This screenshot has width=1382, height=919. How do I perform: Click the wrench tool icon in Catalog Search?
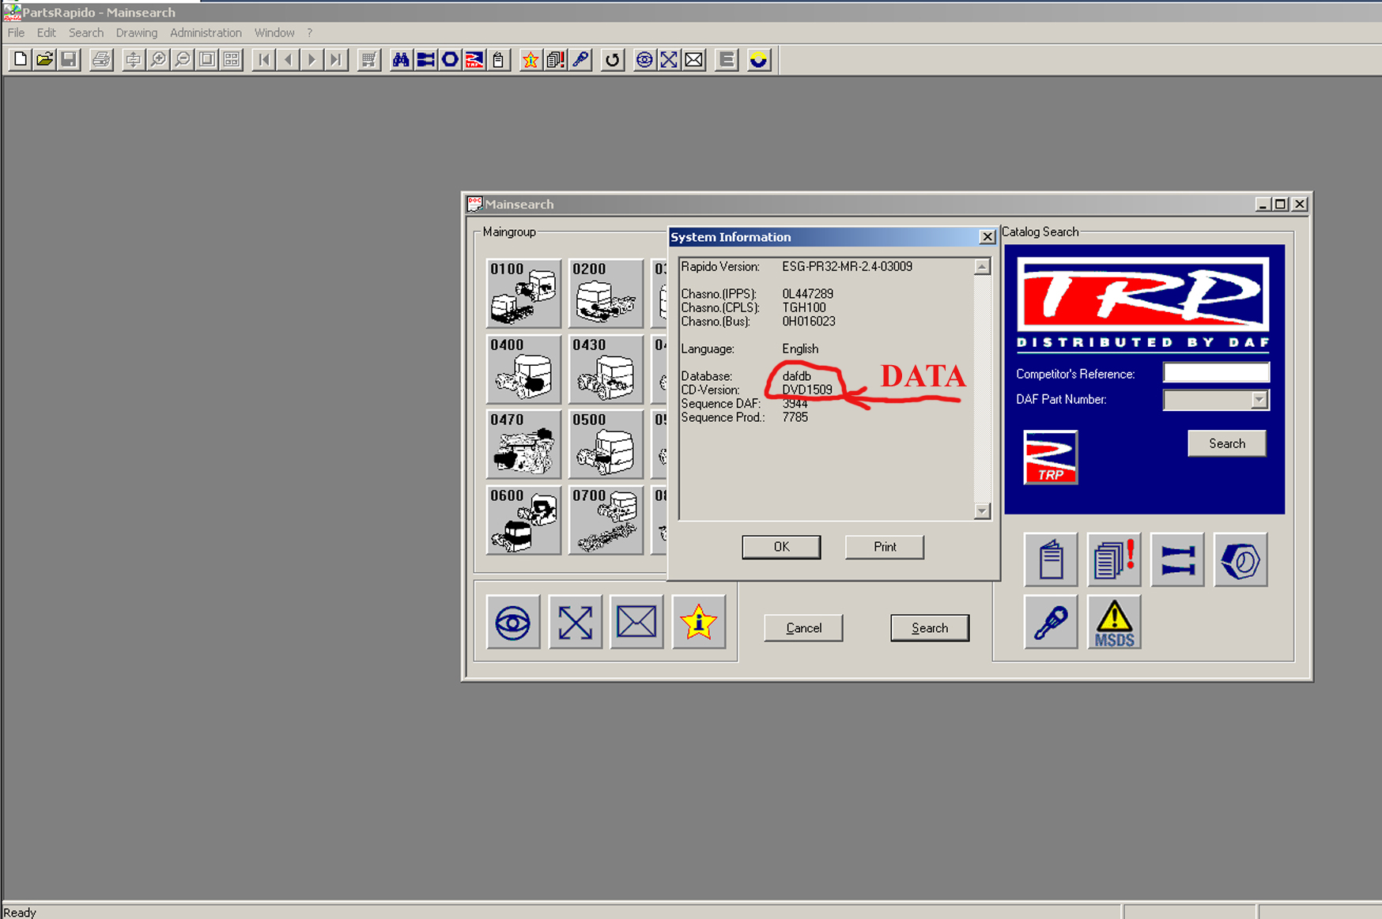tap(1051, 623)
